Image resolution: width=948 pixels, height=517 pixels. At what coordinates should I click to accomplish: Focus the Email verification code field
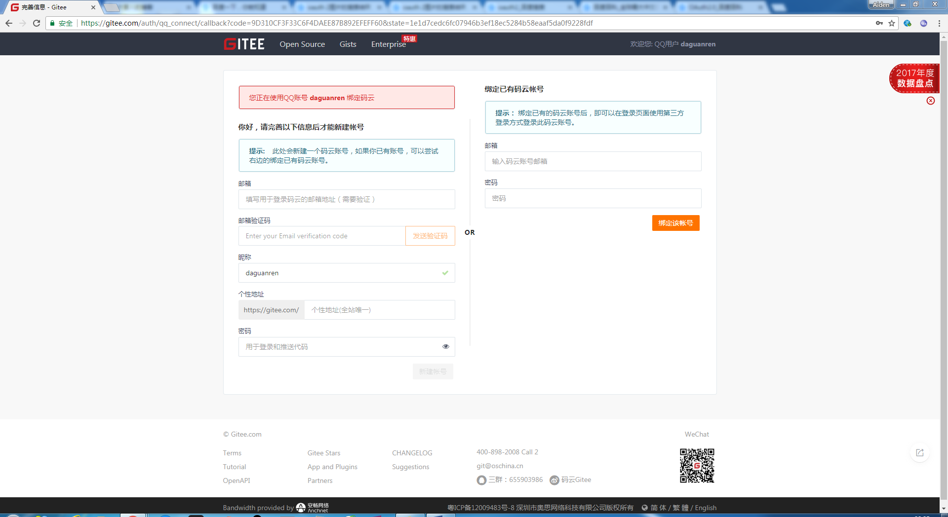tap(322, 236)
